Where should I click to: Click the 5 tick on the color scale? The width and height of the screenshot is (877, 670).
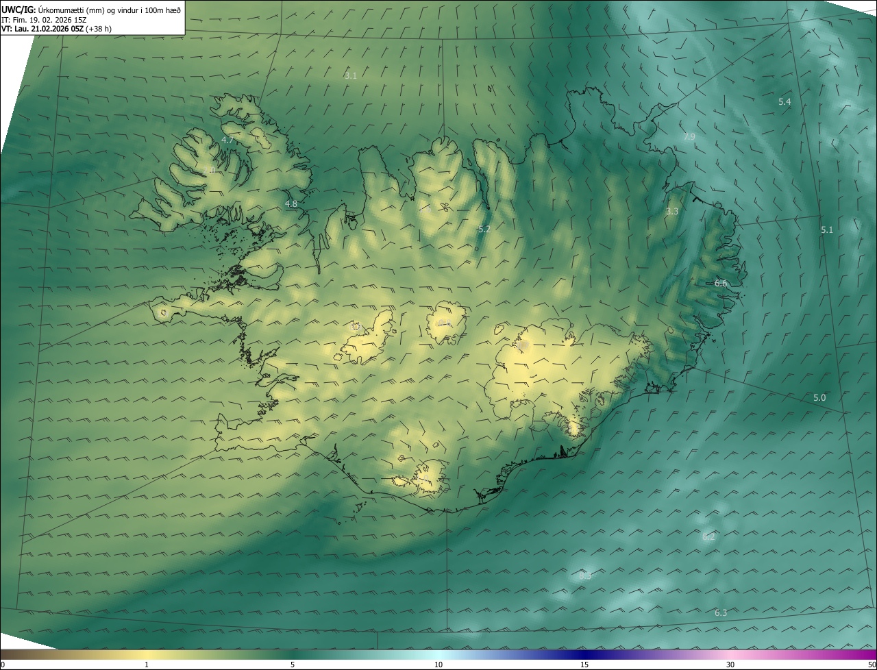tap(293, 665)
